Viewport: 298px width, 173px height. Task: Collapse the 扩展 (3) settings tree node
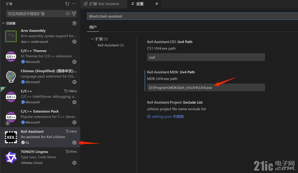92,39
